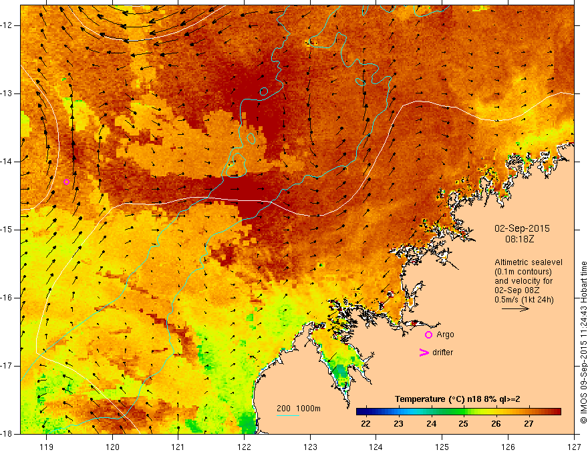Click the color bar tick label 26
The width and height of the screenshot is (588, 454).
click(496, 424)
